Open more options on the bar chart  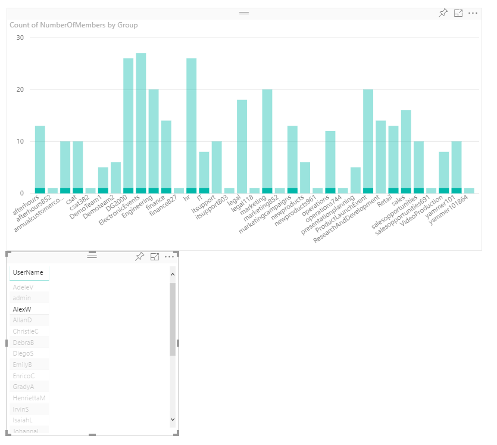[x=473, y=13]
